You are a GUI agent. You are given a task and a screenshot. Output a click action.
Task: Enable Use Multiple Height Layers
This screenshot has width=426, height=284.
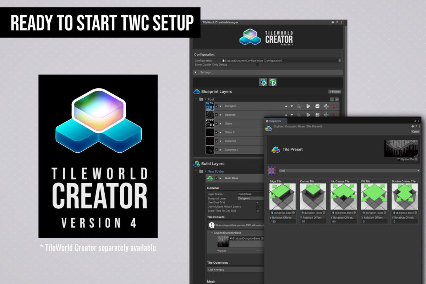point(258,207)
